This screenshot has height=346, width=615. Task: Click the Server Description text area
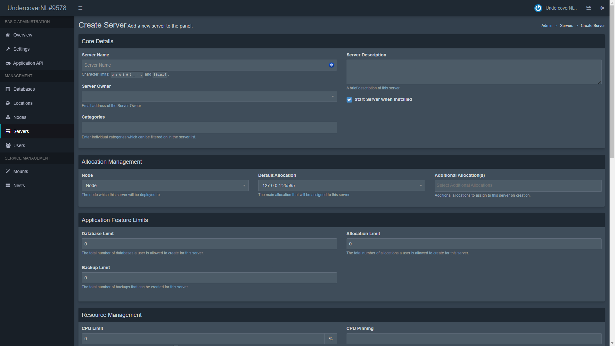pyautogui.click(x=473, y=72)
